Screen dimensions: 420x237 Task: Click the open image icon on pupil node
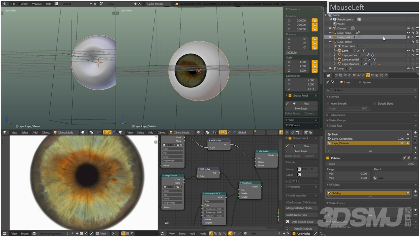coord(178,145)
